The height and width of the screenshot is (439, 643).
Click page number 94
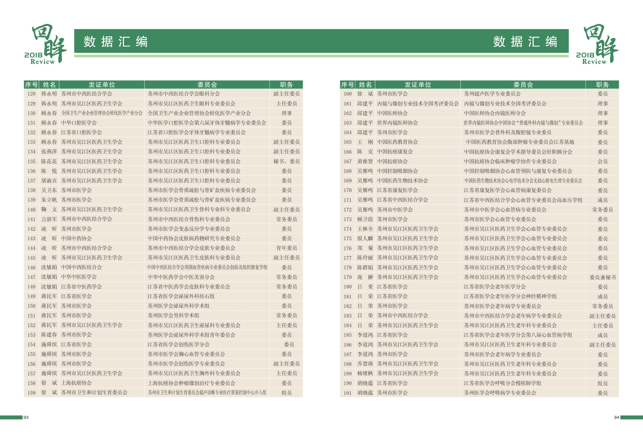pos(616,417)
